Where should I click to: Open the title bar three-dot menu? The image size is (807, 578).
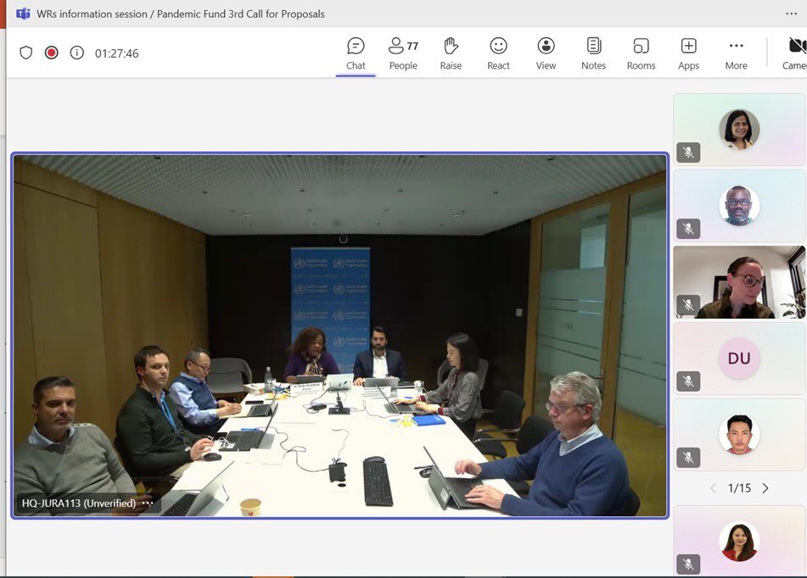[x=792, y=14]
